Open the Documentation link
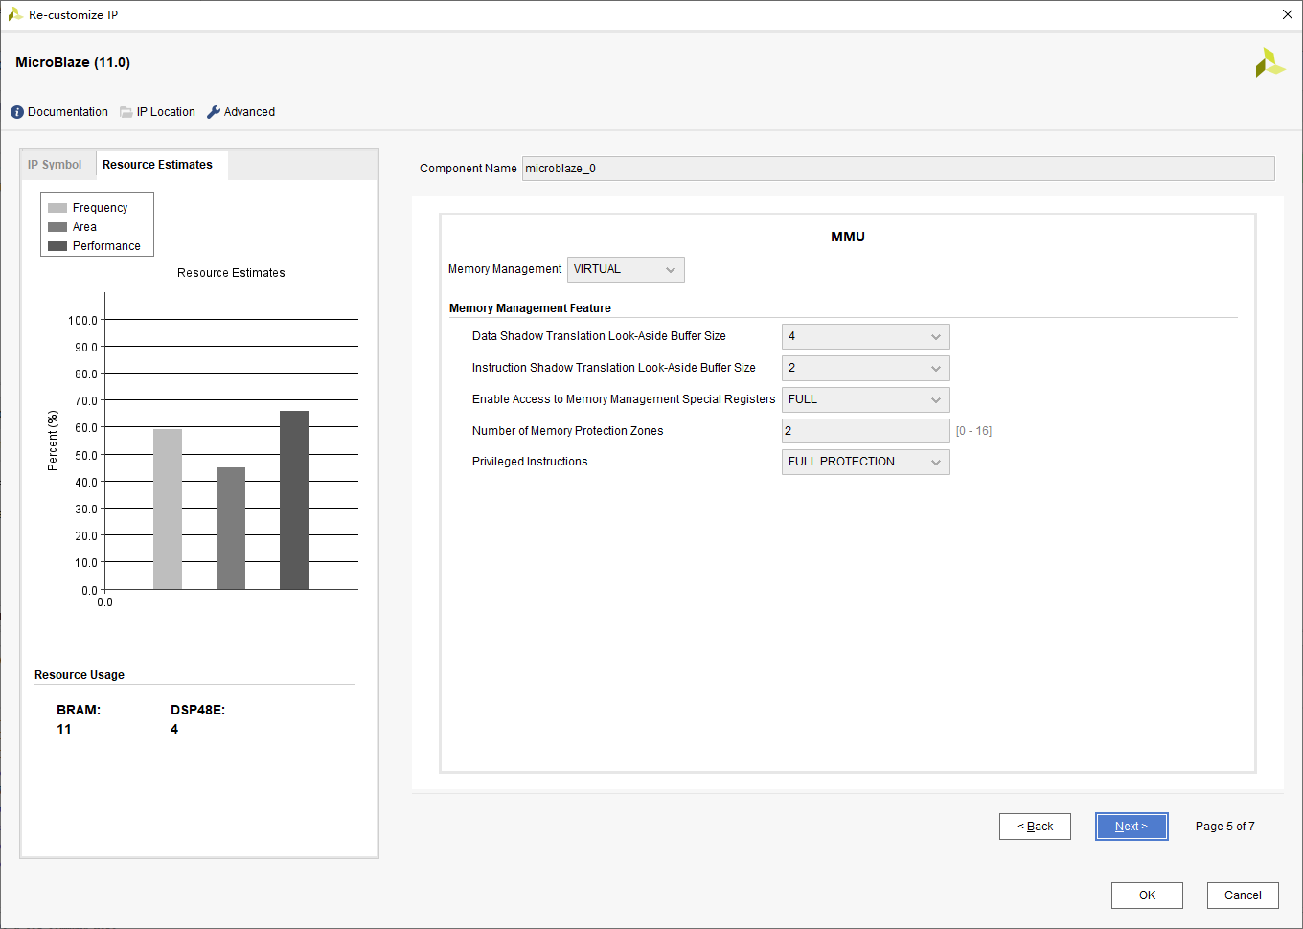This screenshot has width=1303, height=929. point(68,112)
